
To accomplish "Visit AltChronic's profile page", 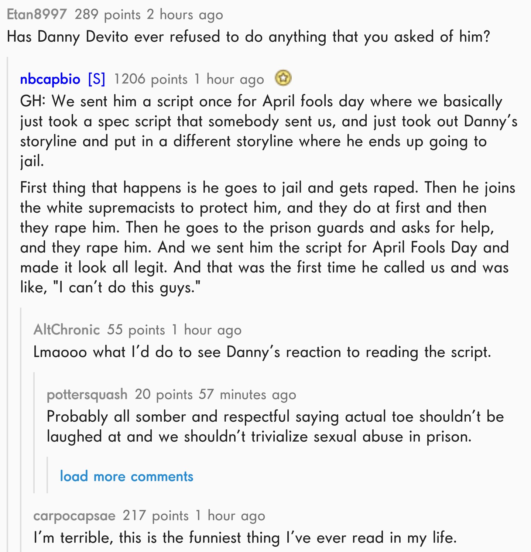I will (66, 329).
